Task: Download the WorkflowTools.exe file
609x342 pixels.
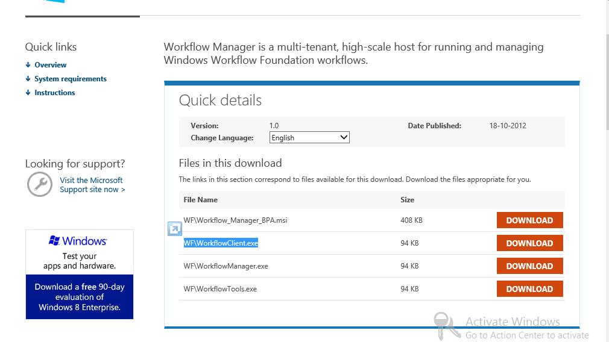Action: 529,289
